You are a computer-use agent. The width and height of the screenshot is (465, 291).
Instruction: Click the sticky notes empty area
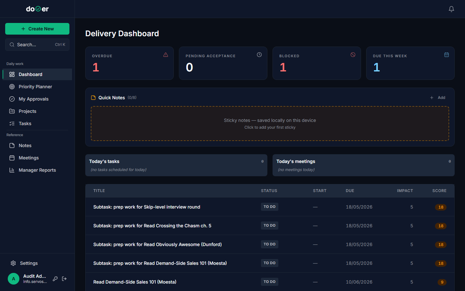coord(270,124)
